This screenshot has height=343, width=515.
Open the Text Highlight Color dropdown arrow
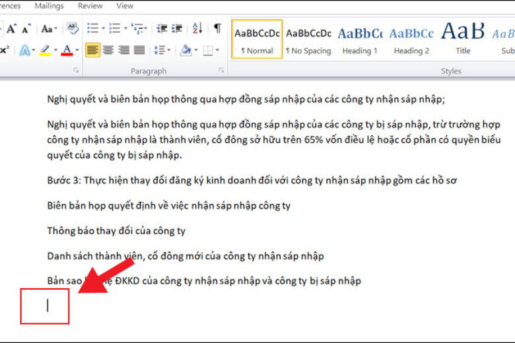coord(56,50)
